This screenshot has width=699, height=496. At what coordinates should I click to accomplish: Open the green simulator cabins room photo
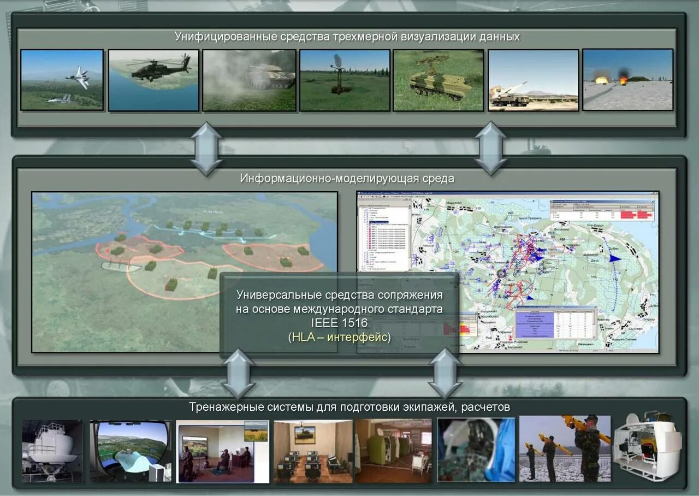[x=394, y=451]
